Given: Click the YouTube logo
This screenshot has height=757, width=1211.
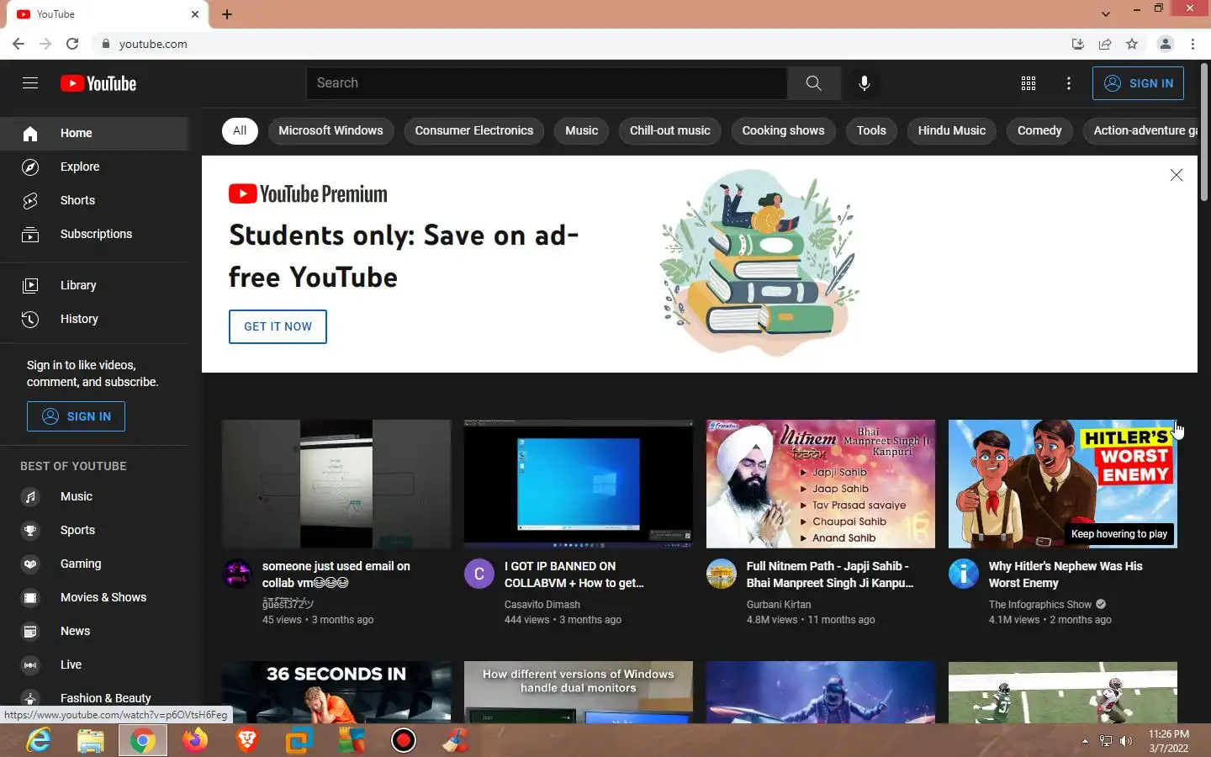Looking at the screenshot, I should coord(98,83).
